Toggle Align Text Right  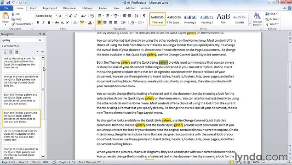(x=110, y=22)
